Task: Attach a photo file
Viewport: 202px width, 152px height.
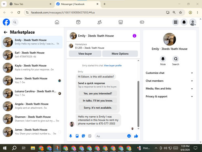Action: [77, 136]
